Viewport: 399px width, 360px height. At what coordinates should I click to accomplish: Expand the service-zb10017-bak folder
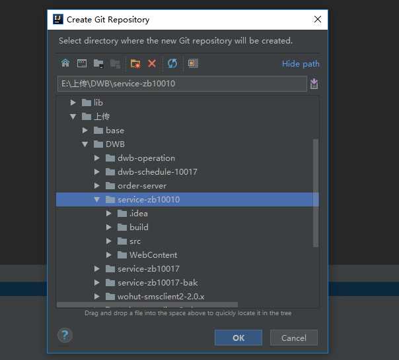click(97, 282)
